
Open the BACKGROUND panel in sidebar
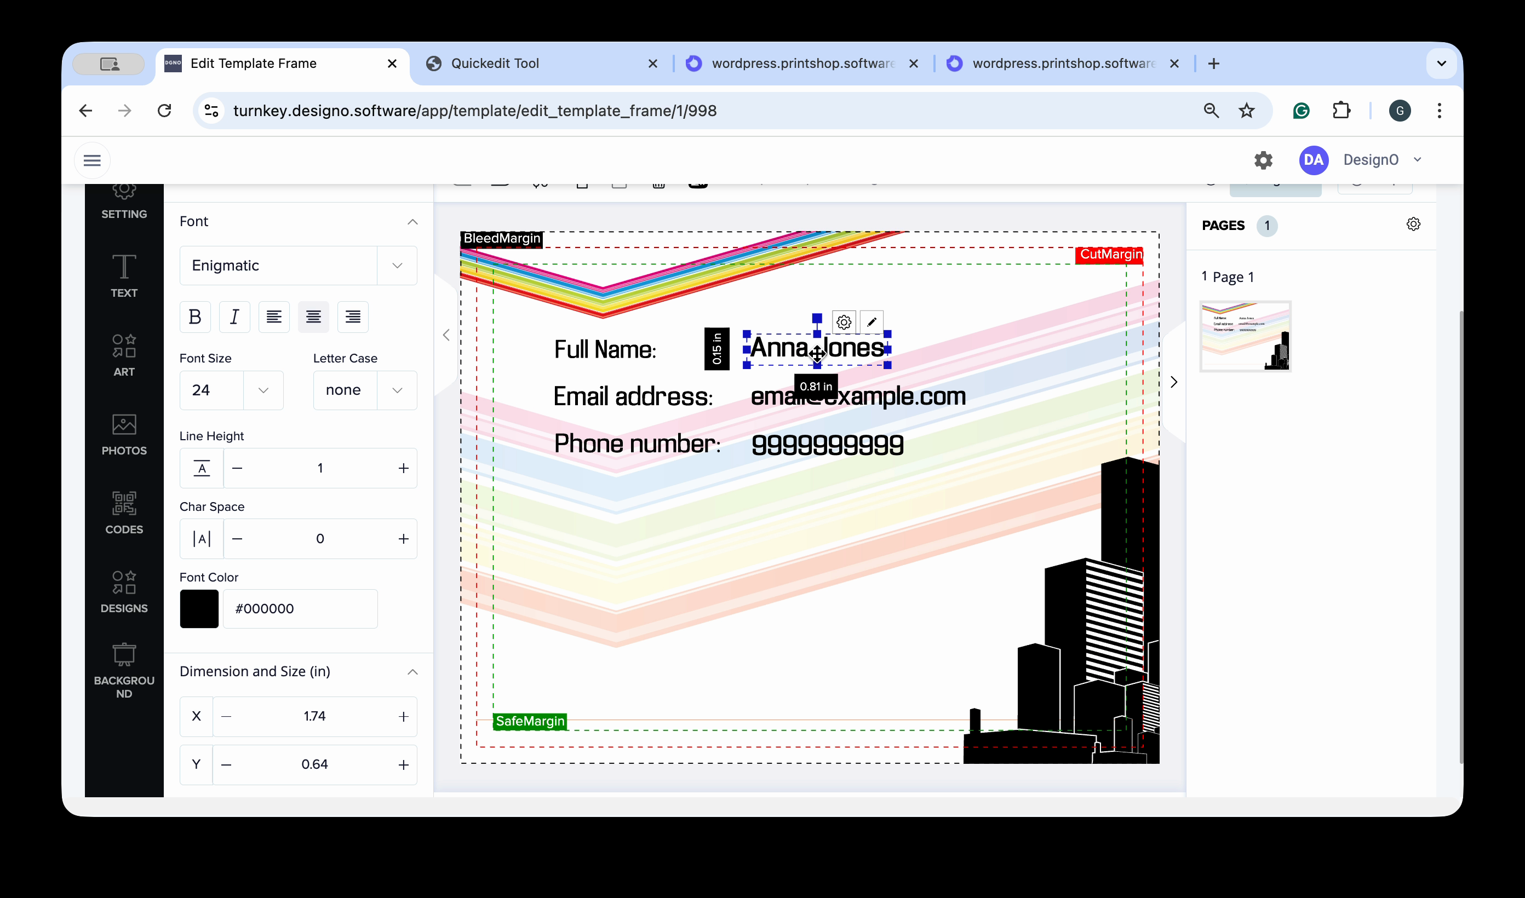coord(123,670)
